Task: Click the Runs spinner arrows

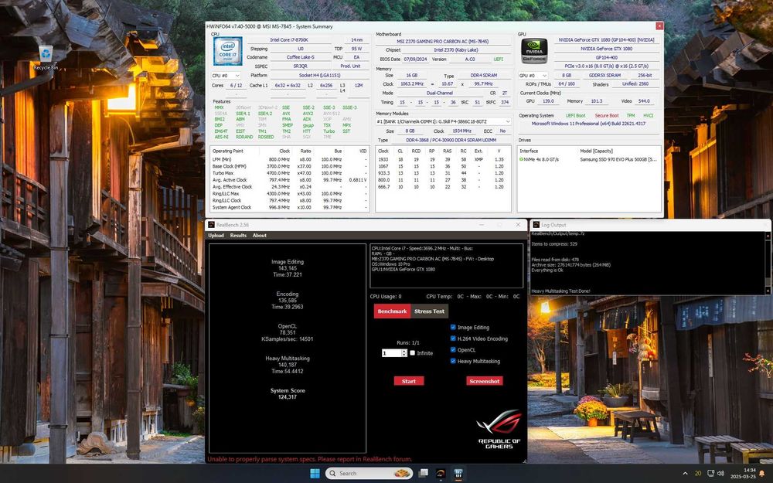Action: [x=404, y=353]
